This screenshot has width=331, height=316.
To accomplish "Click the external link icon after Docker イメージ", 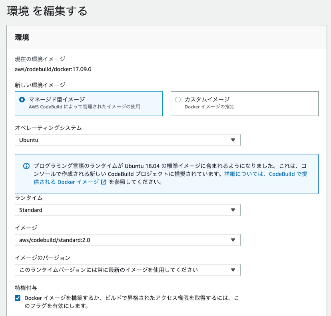I will [x=104, y=182].
